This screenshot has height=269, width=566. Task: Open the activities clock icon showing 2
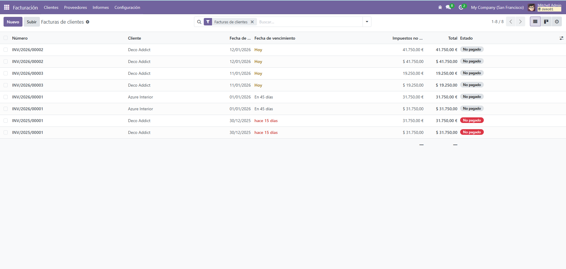[461, 7]
